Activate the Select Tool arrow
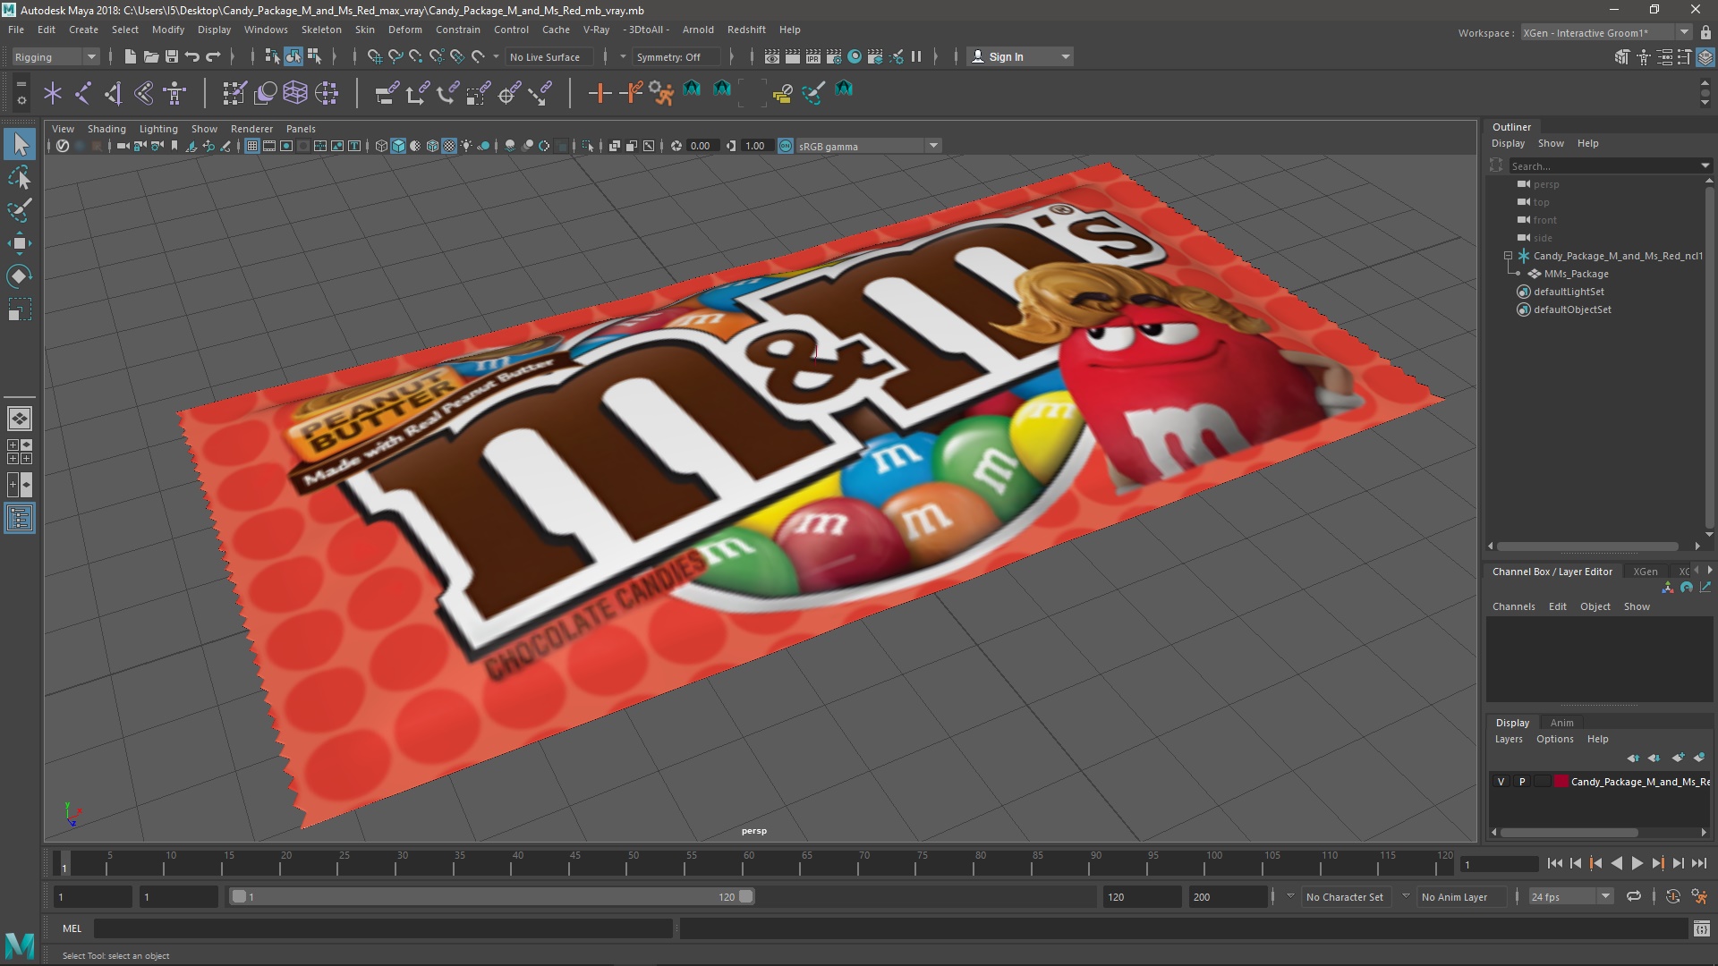1718x966 pixels. [x=20, y=144]
